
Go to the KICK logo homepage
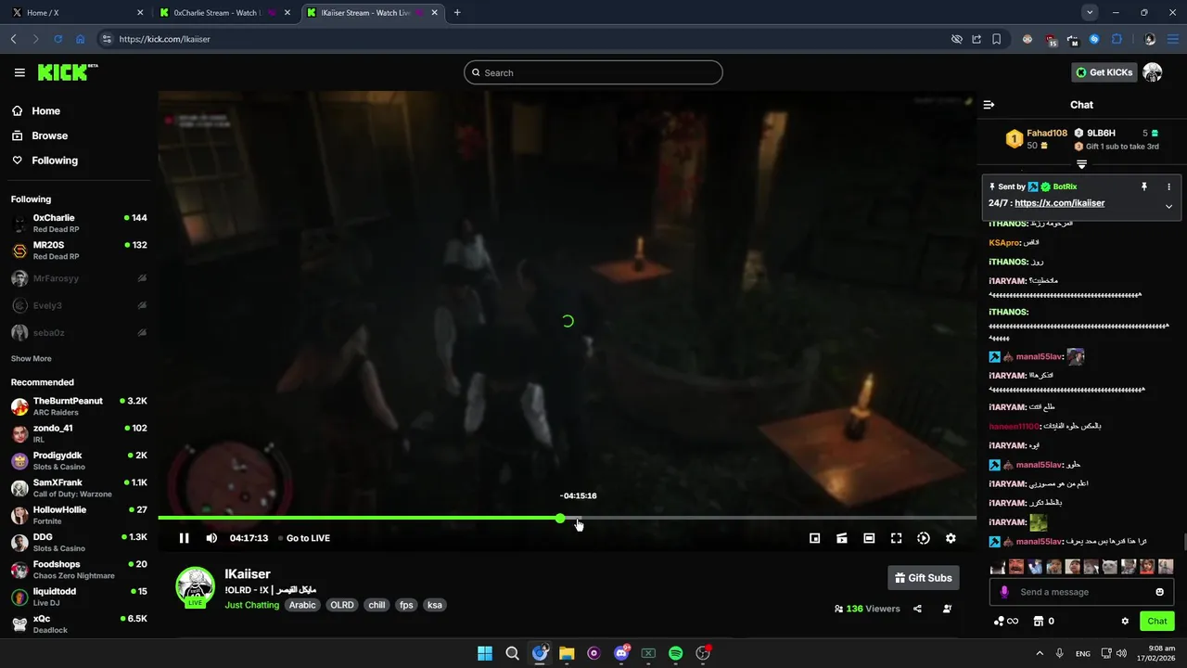67,72
